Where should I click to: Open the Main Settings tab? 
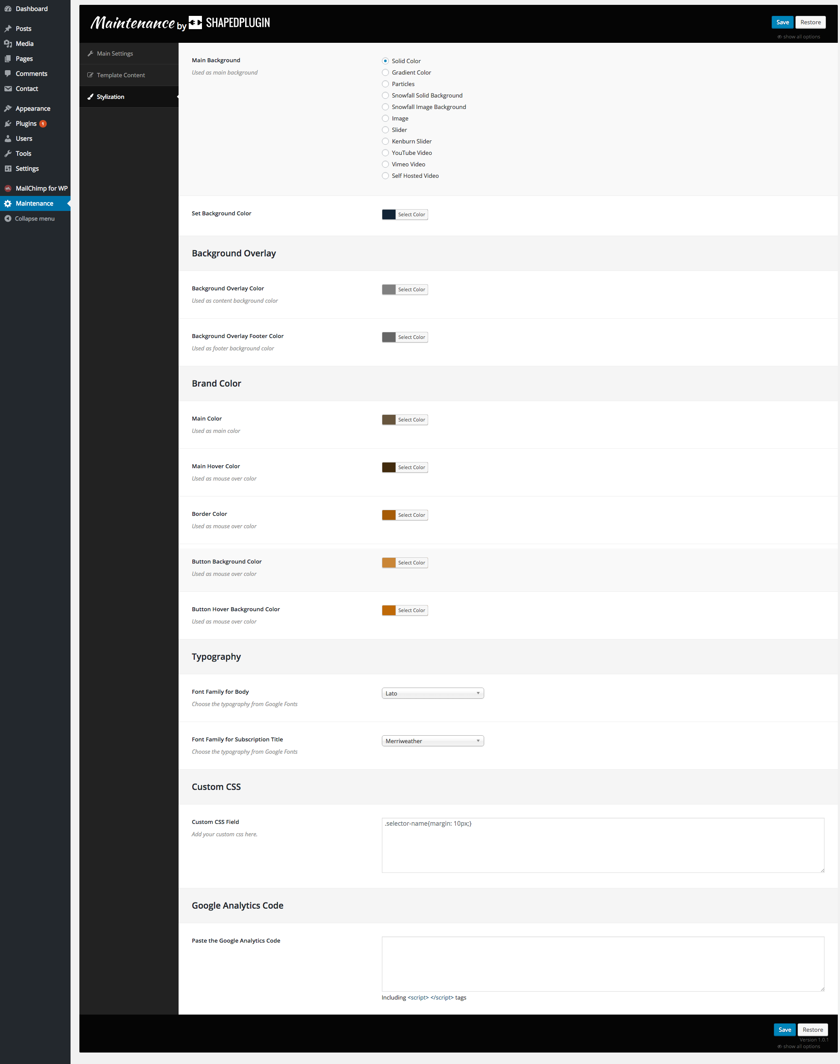129,54
